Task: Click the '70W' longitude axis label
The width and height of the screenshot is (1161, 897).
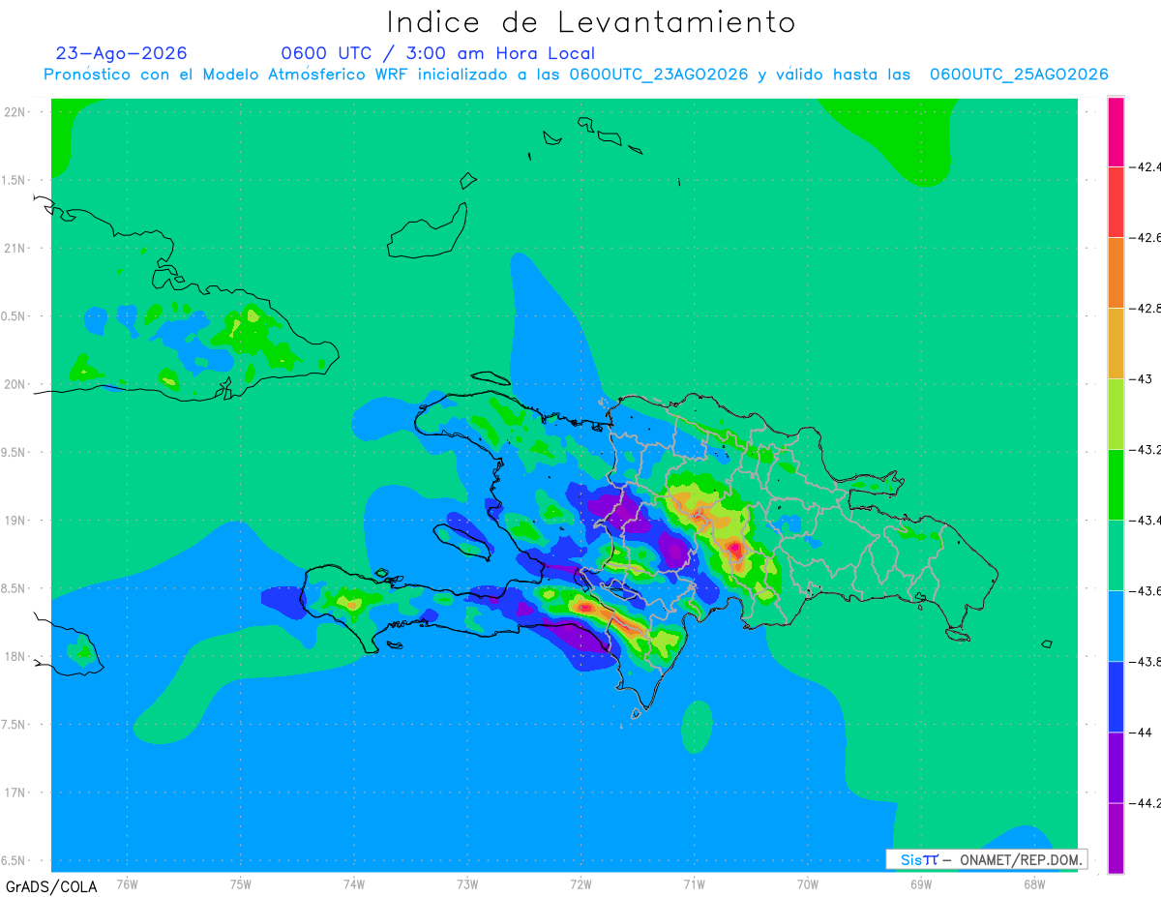Action: pyautogui.click(x=807, y=883)
